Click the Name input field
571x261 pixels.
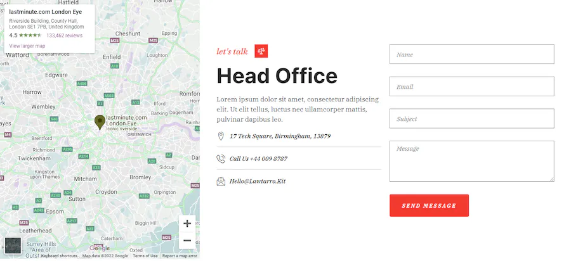coord(471,54)
